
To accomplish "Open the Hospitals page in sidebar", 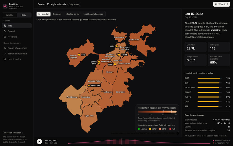I will pos(17,37).
